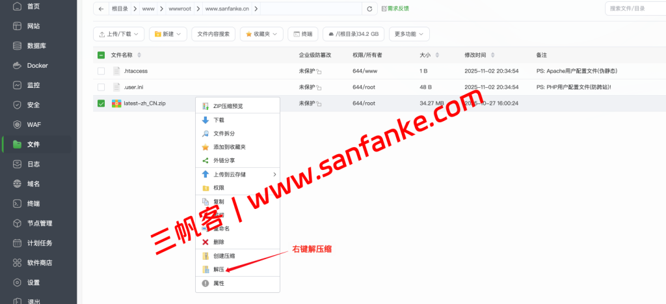Open the Docker sidebar icon

coord(17,66)
